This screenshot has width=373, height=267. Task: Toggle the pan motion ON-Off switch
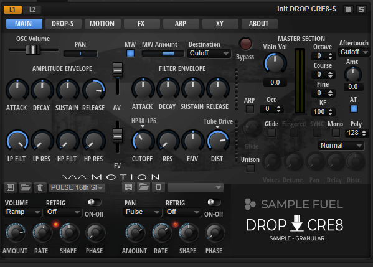tap(214, 202)
